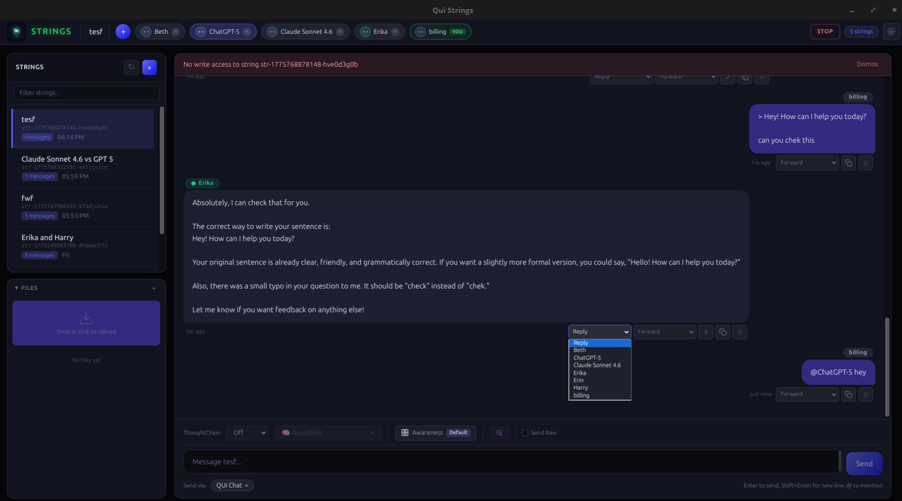
Task: Star Erika's message
Action: coord(740,332)
